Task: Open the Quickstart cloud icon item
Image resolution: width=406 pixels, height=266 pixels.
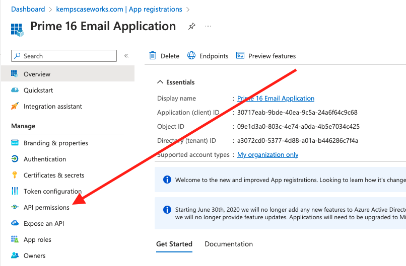Action: pos(15,90)
